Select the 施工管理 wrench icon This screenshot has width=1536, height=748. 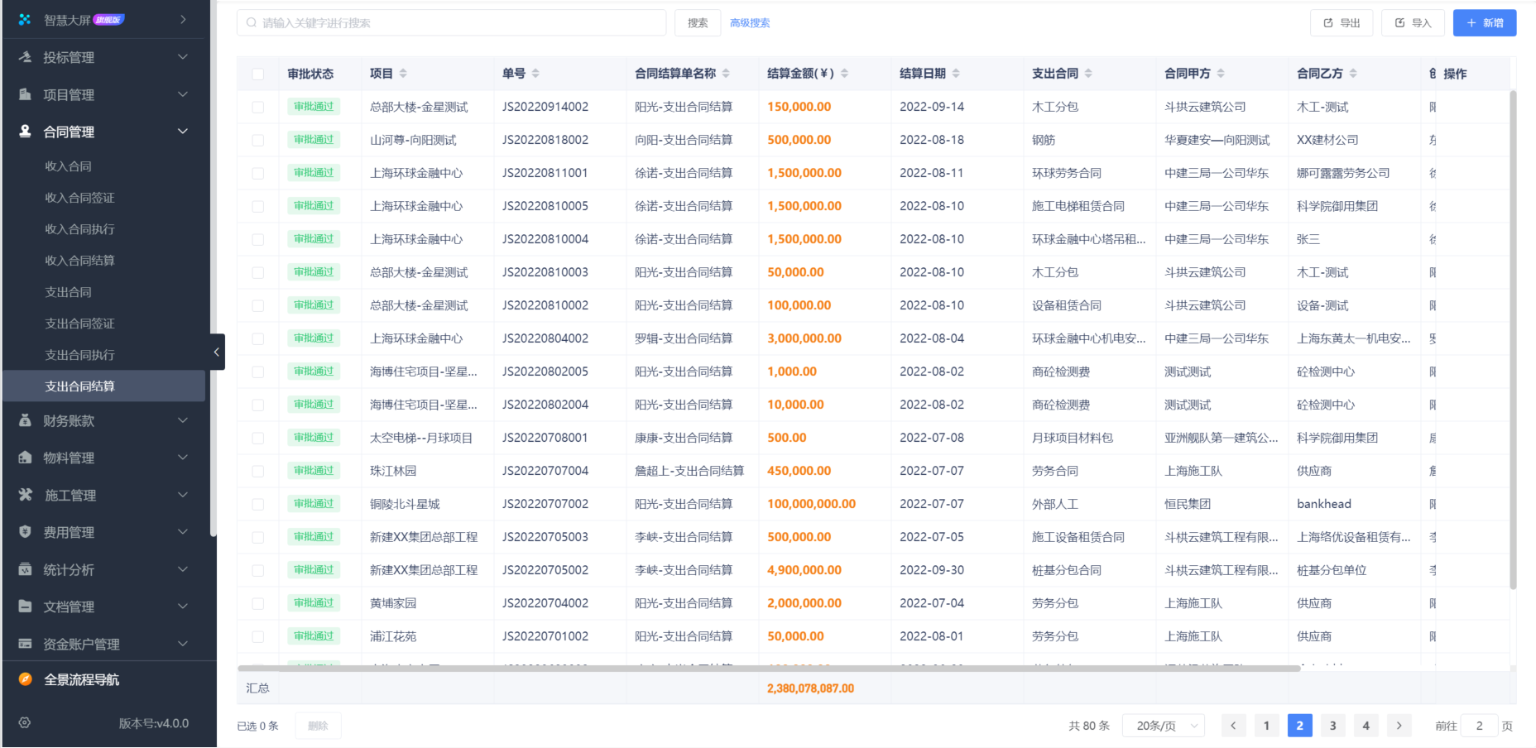point(25,495)
